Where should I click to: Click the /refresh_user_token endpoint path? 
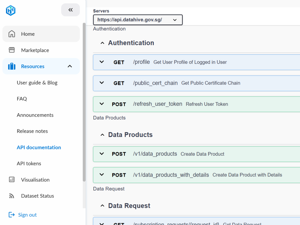click(158, 104)
